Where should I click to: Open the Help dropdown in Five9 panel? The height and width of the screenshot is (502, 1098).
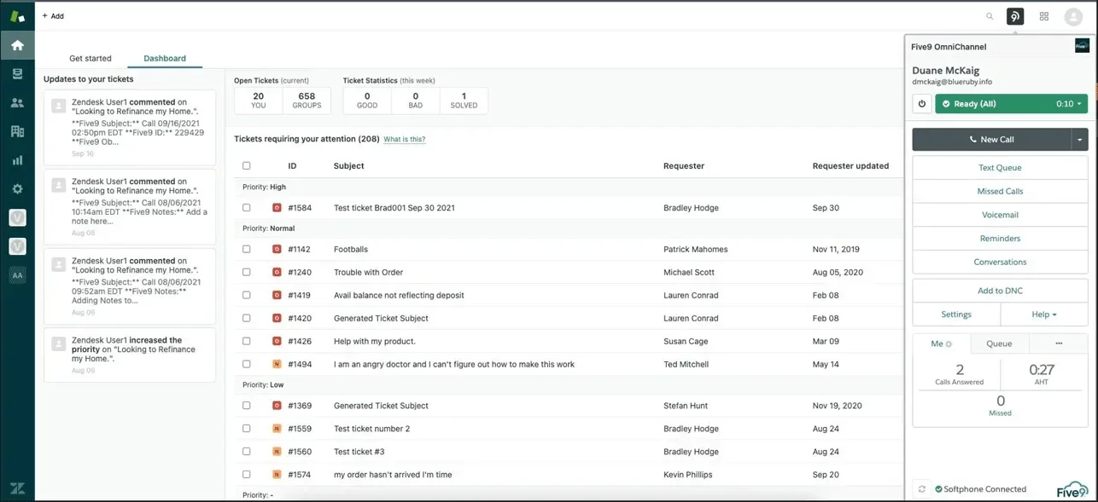(x=1043, y=314)
